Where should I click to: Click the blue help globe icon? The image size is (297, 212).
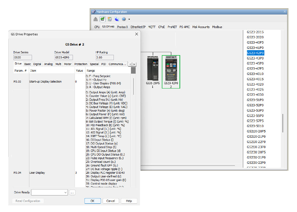click(x=124, y=19)
